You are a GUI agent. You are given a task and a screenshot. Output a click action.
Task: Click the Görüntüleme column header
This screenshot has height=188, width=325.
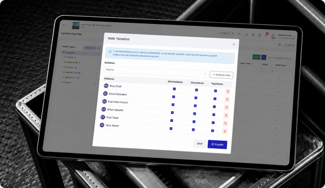(175, 82)
